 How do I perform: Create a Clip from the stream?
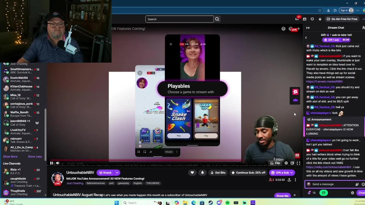275,163
